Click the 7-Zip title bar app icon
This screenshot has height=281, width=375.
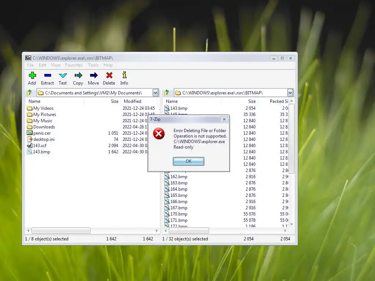28,58
